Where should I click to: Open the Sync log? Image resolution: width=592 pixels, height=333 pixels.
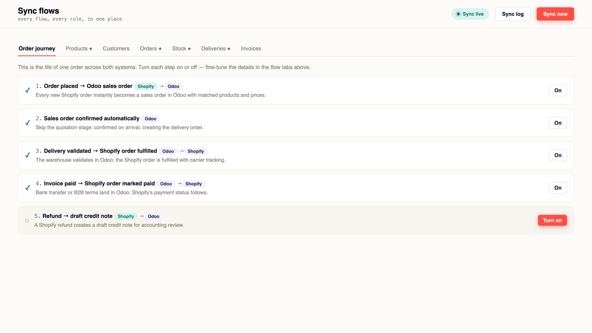[513, 14]
